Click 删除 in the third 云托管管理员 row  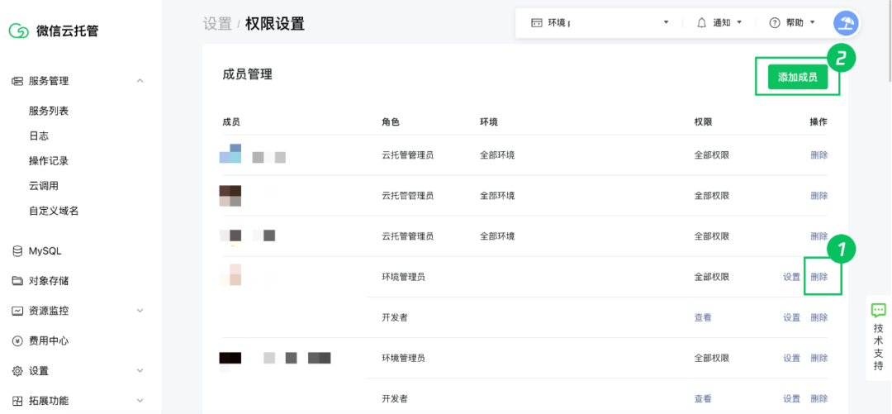point(819,236)
